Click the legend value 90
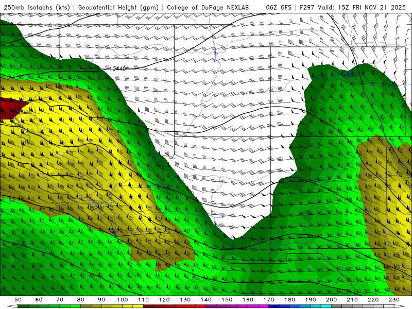The height and width of the screenshot is (309, 412). [x=101, y=300]
